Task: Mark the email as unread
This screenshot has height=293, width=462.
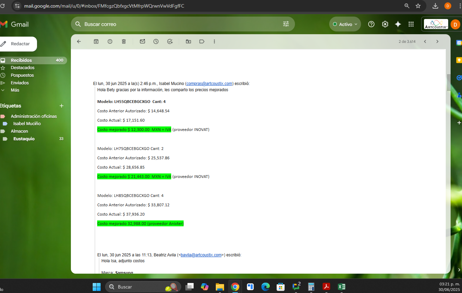Action: pos(142,41)
